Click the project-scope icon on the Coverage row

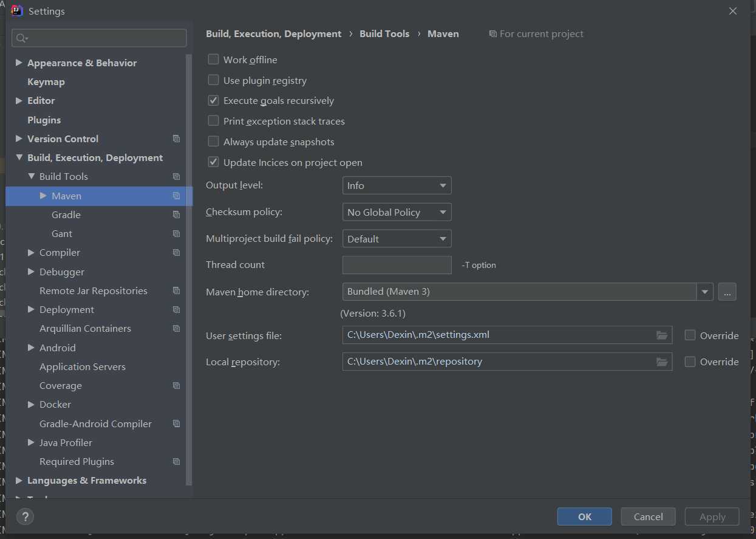tap(176, 386)
